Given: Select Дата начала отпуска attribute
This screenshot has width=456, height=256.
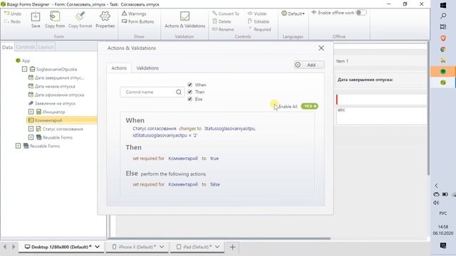Looking at the screenshot, I should coord(51,86).
